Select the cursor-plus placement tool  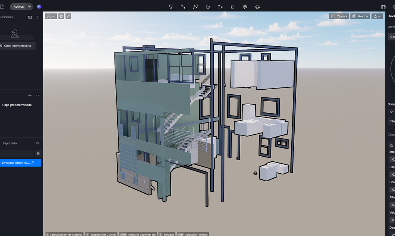click(x=245, y=7)
